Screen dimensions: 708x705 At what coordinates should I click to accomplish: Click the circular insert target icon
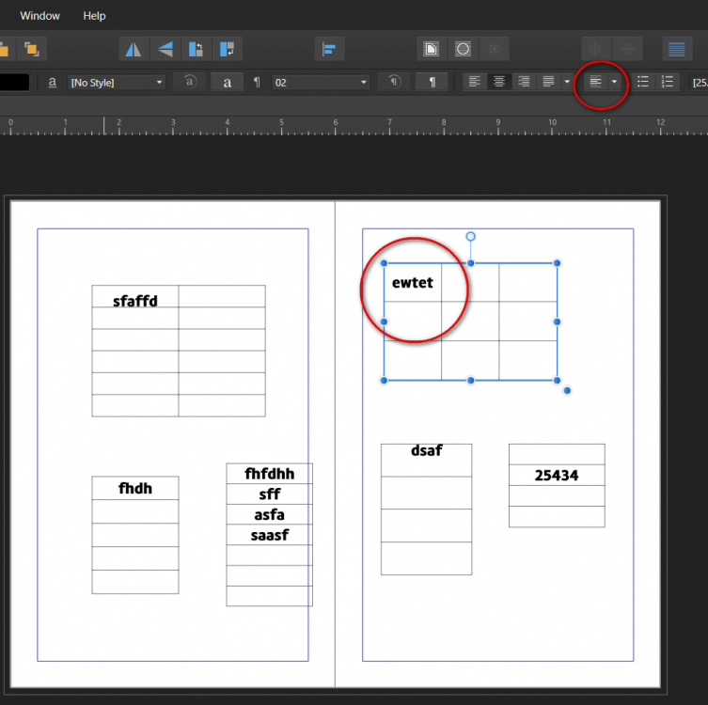tap(463, 49)
